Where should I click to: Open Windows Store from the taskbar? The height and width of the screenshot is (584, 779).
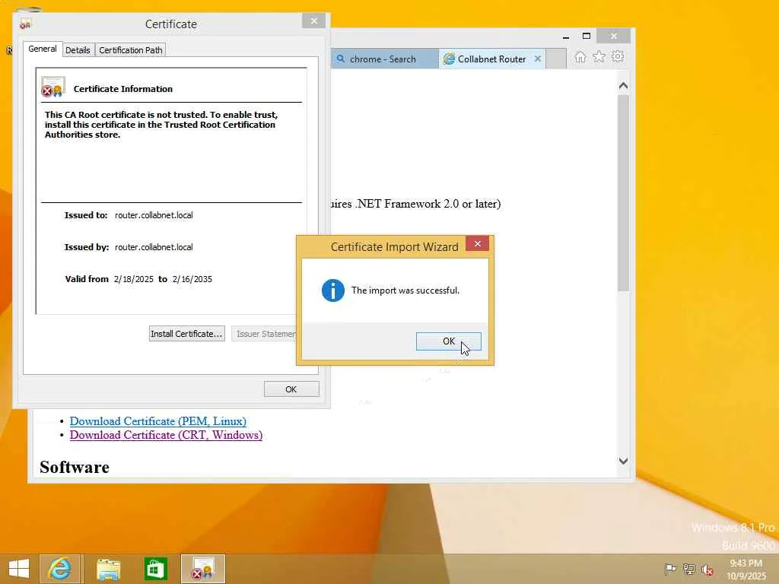point(155,569)
